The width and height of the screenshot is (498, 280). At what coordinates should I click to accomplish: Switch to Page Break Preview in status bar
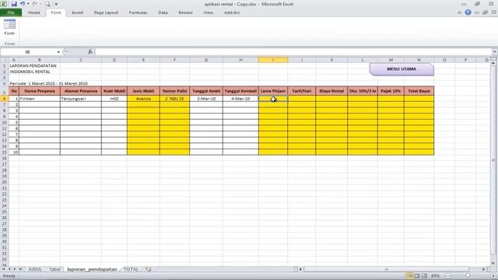(424, 276)
